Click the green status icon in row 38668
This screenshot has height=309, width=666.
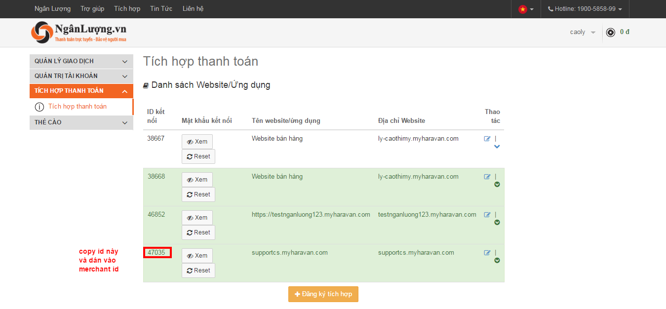(497, 185)
